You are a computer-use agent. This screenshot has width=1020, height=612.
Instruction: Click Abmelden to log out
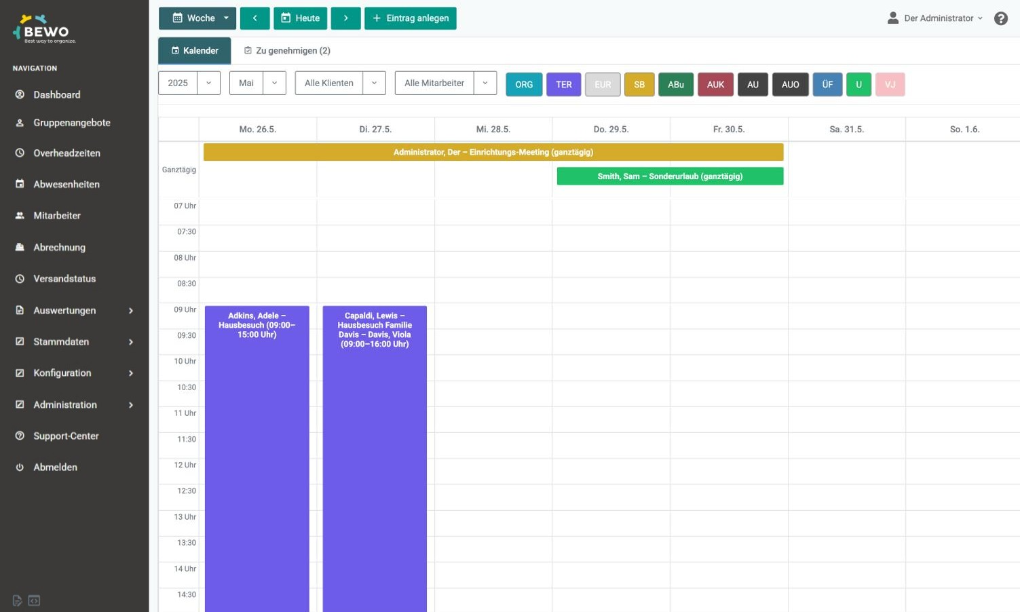(x=56, y=467)
